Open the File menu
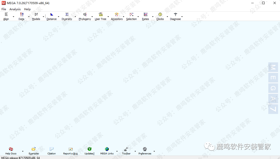 [4, 9]
